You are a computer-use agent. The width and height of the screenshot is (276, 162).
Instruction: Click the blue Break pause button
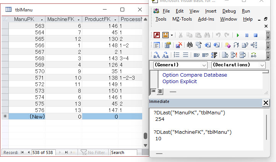(247, 35)
